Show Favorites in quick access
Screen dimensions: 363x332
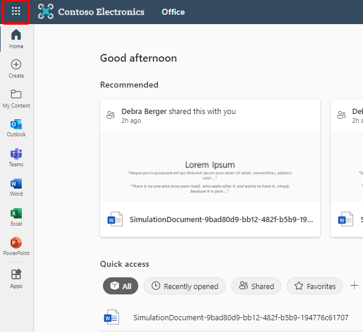click(315, 286)
